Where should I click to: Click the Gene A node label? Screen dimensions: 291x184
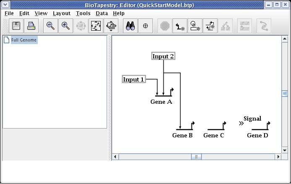tap(161, 102)
